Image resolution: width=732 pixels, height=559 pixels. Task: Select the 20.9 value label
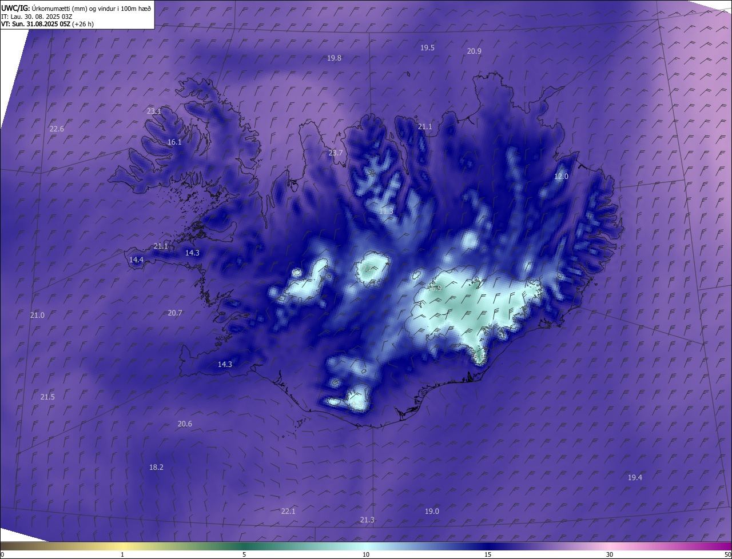tap(474, 51)
